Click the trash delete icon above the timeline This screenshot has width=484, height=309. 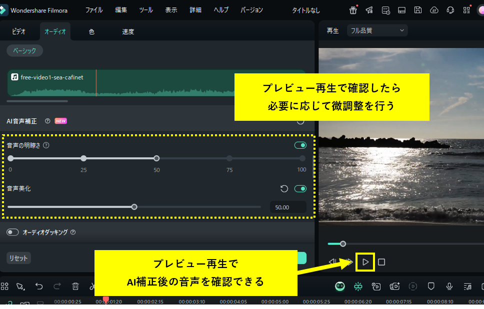tap(75, 286)
